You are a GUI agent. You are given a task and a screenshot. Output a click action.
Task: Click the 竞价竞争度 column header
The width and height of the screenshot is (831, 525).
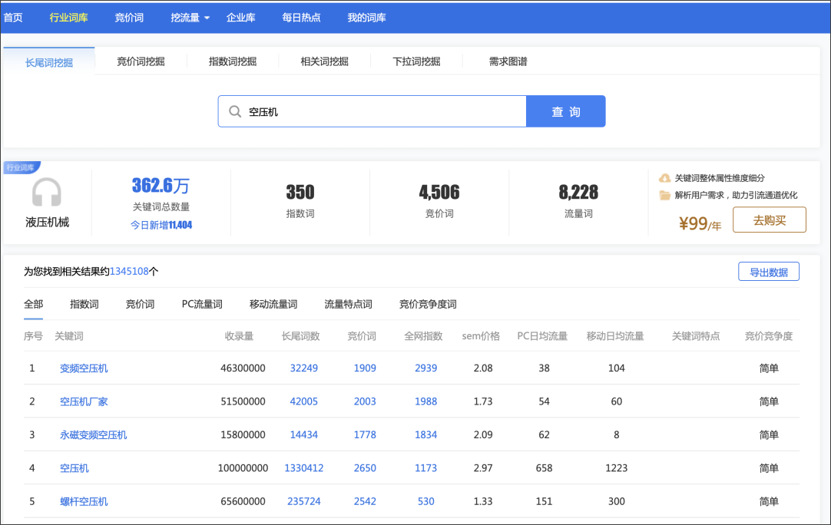(769, 336)
